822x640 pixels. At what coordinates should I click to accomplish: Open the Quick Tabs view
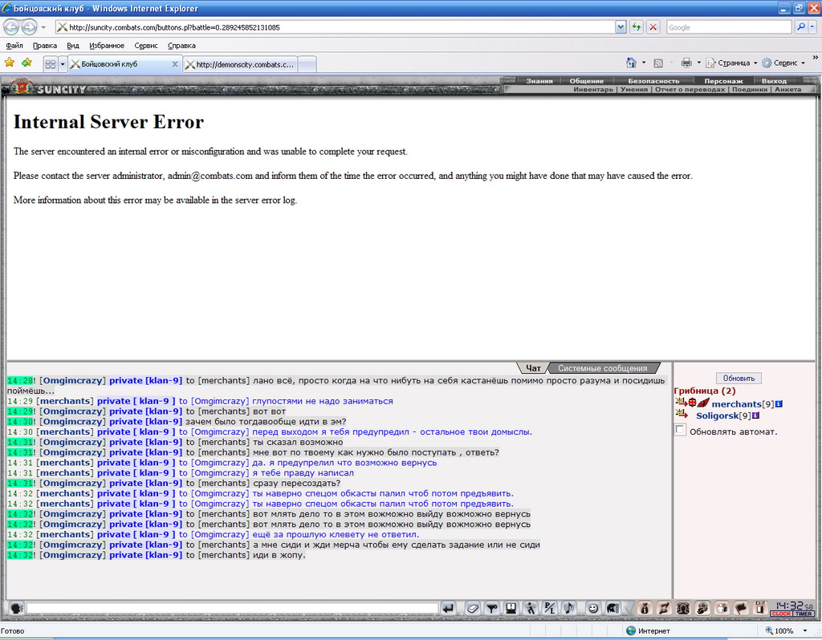coord(51,64)
